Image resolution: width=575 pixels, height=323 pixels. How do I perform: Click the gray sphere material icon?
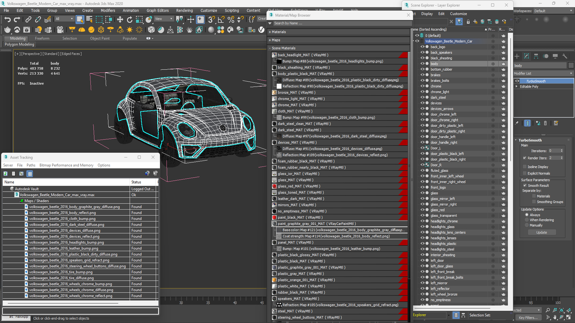(x=211, y=30)
